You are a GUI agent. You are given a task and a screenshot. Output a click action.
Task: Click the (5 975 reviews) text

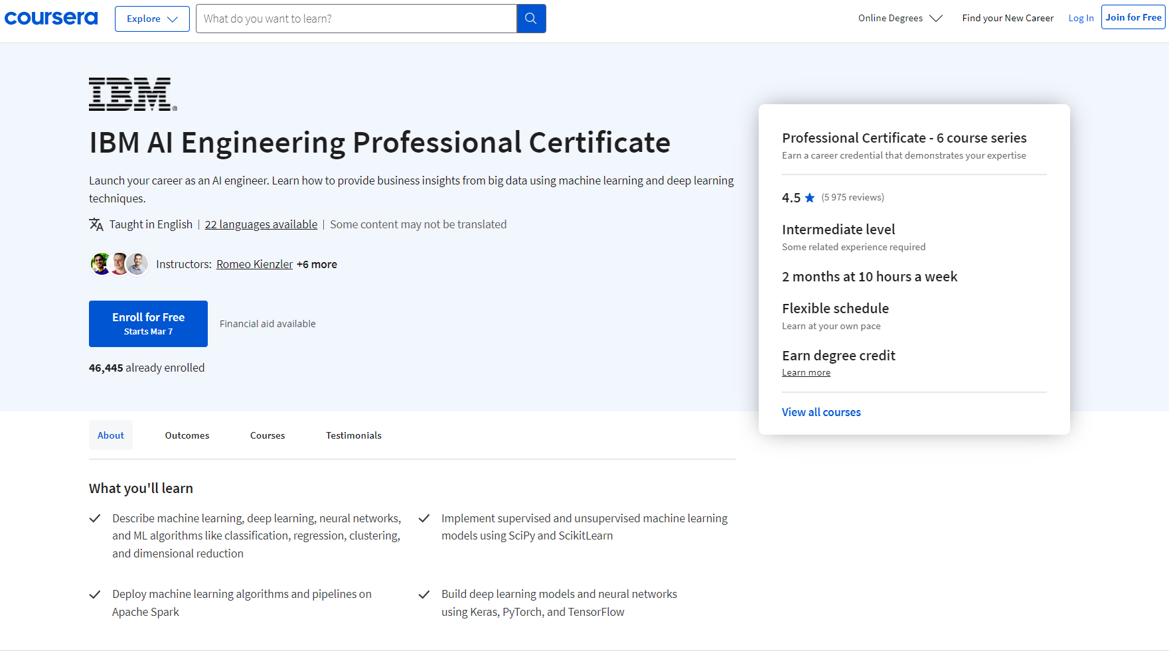[852, 197]
